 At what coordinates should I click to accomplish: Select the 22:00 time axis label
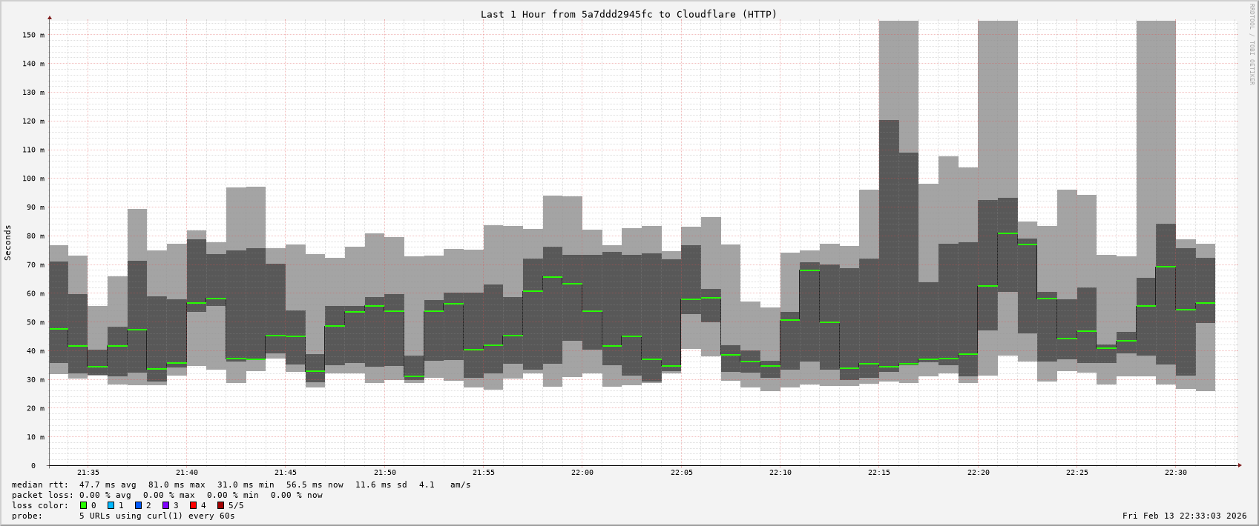pos(582,472)
